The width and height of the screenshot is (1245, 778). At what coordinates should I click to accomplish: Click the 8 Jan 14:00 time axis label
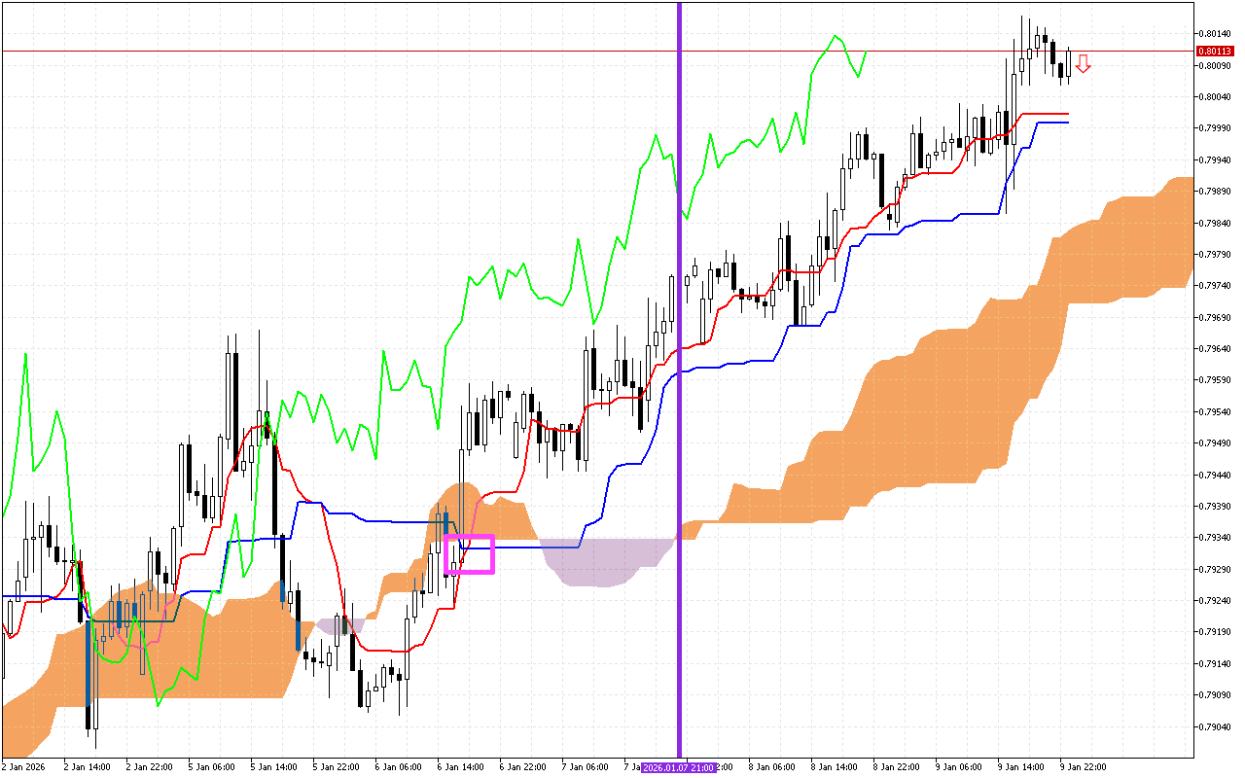834,767
